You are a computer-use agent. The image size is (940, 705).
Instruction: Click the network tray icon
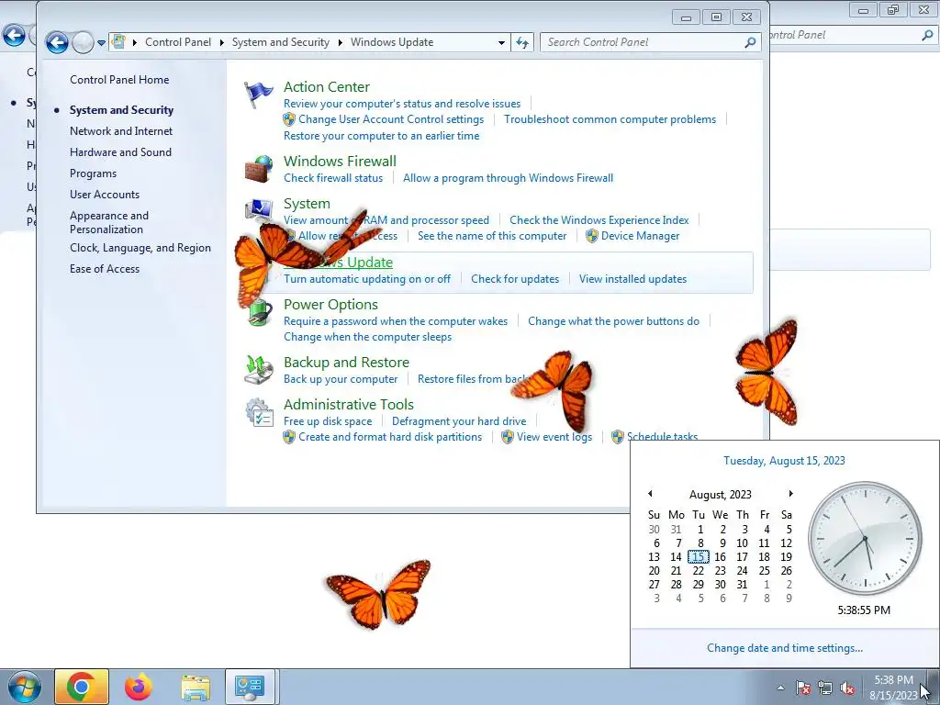click(825, 688)
